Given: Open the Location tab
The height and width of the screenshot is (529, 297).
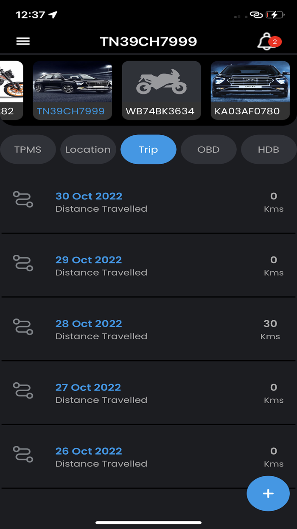Looking at the screenshot, I should [x=88, y=149].
